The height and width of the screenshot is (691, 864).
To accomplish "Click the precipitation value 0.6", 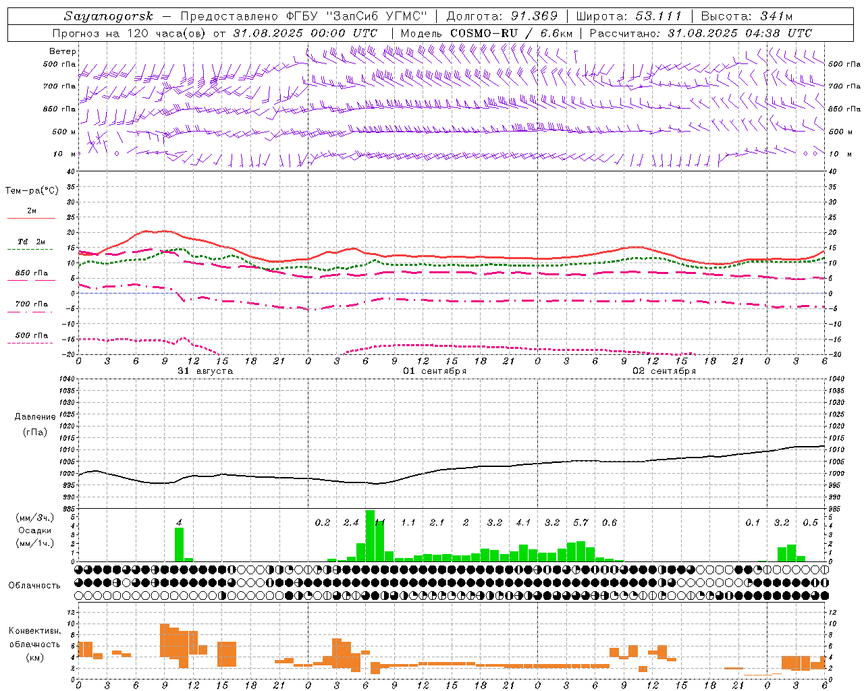I will (610, 522).
